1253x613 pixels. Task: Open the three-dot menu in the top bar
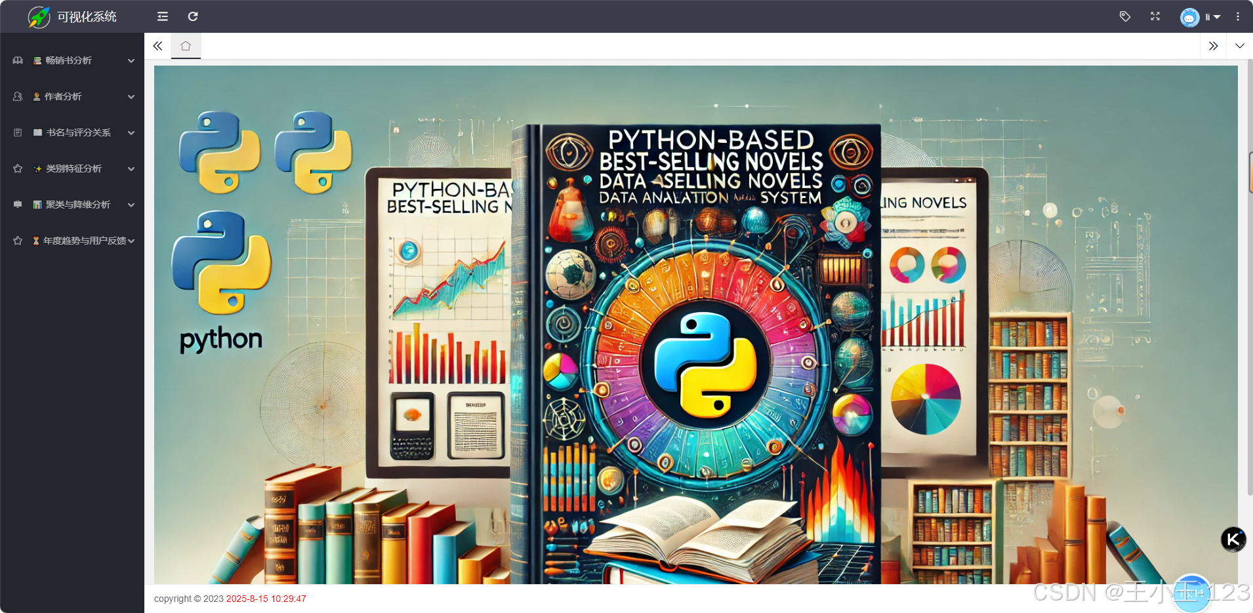[1238, 16]
